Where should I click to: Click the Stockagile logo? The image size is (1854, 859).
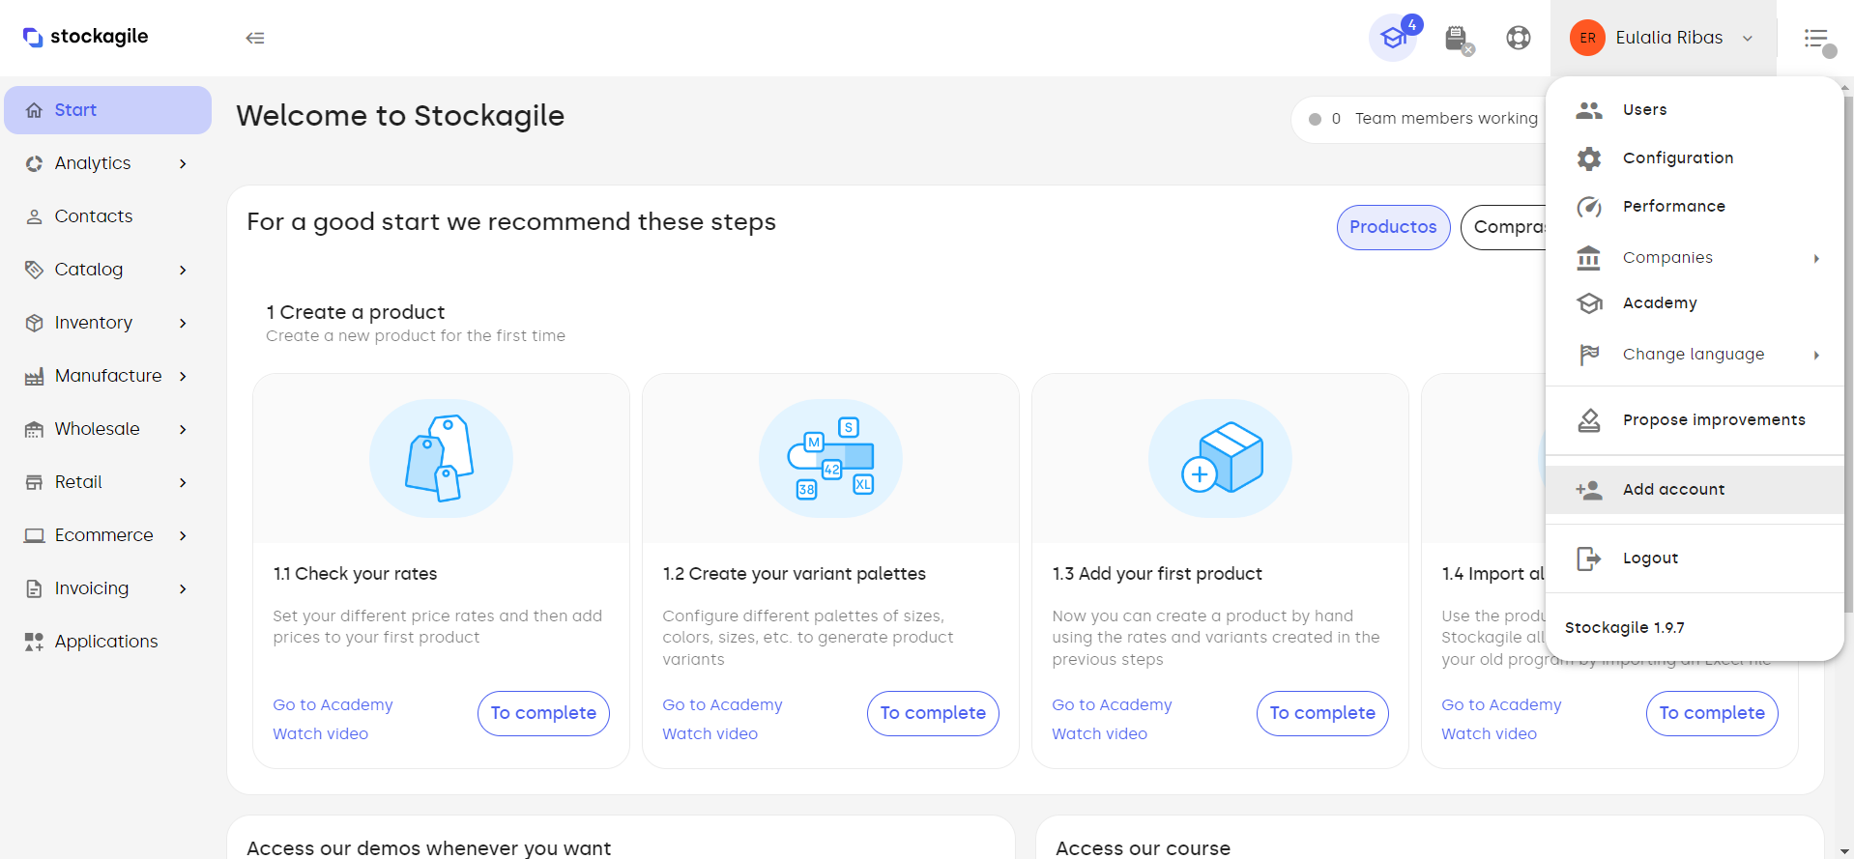85,37
